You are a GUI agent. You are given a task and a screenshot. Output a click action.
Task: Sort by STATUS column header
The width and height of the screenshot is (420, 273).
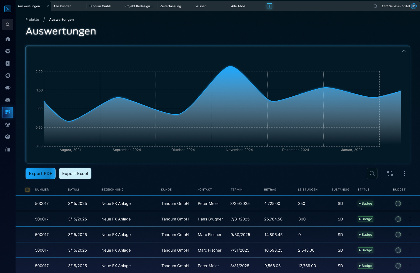point(364,190)
